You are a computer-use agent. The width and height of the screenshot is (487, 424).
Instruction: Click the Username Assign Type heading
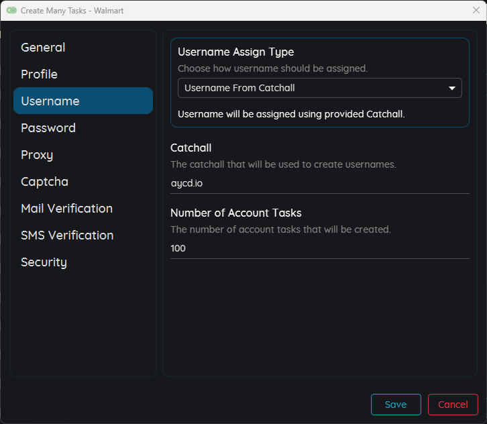click(235, 52)
